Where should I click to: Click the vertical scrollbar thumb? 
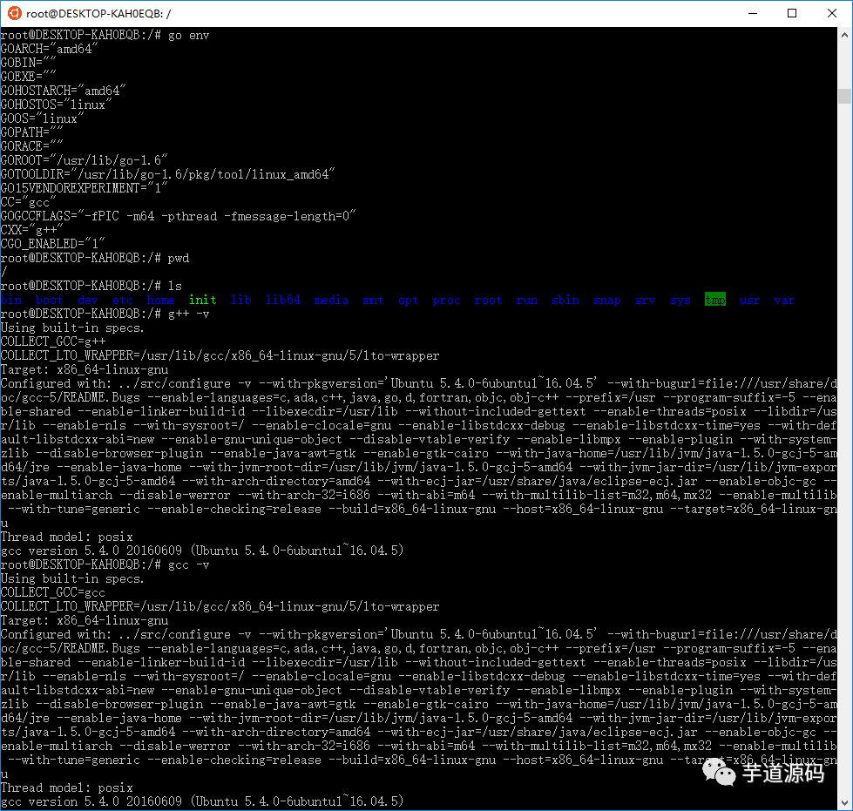[844, 96]
